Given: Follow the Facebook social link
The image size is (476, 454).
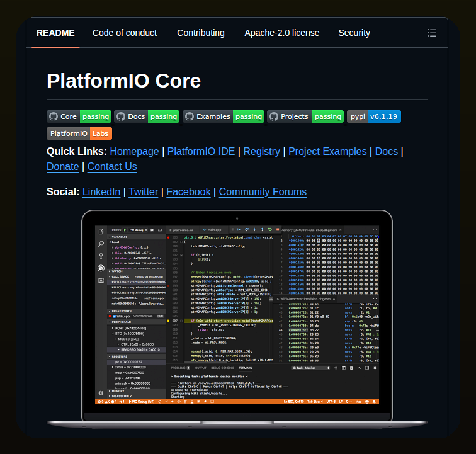Looking at the screenshot, I should pos(188,192).
